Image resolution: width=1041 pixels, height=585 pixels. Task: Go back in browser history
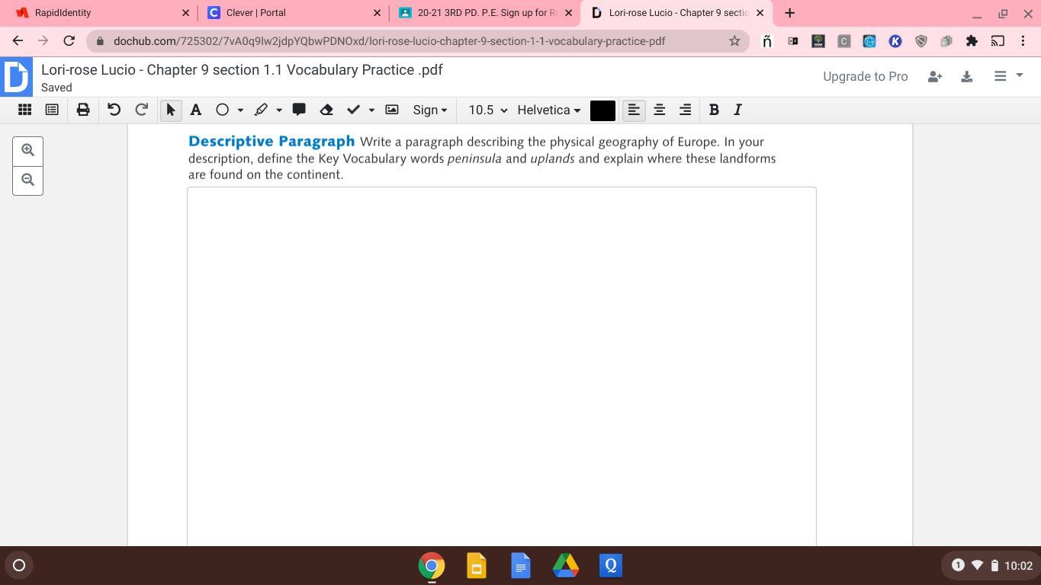click(18, 41)
